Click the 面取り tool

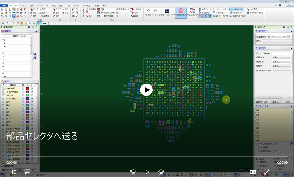[134, 16]
